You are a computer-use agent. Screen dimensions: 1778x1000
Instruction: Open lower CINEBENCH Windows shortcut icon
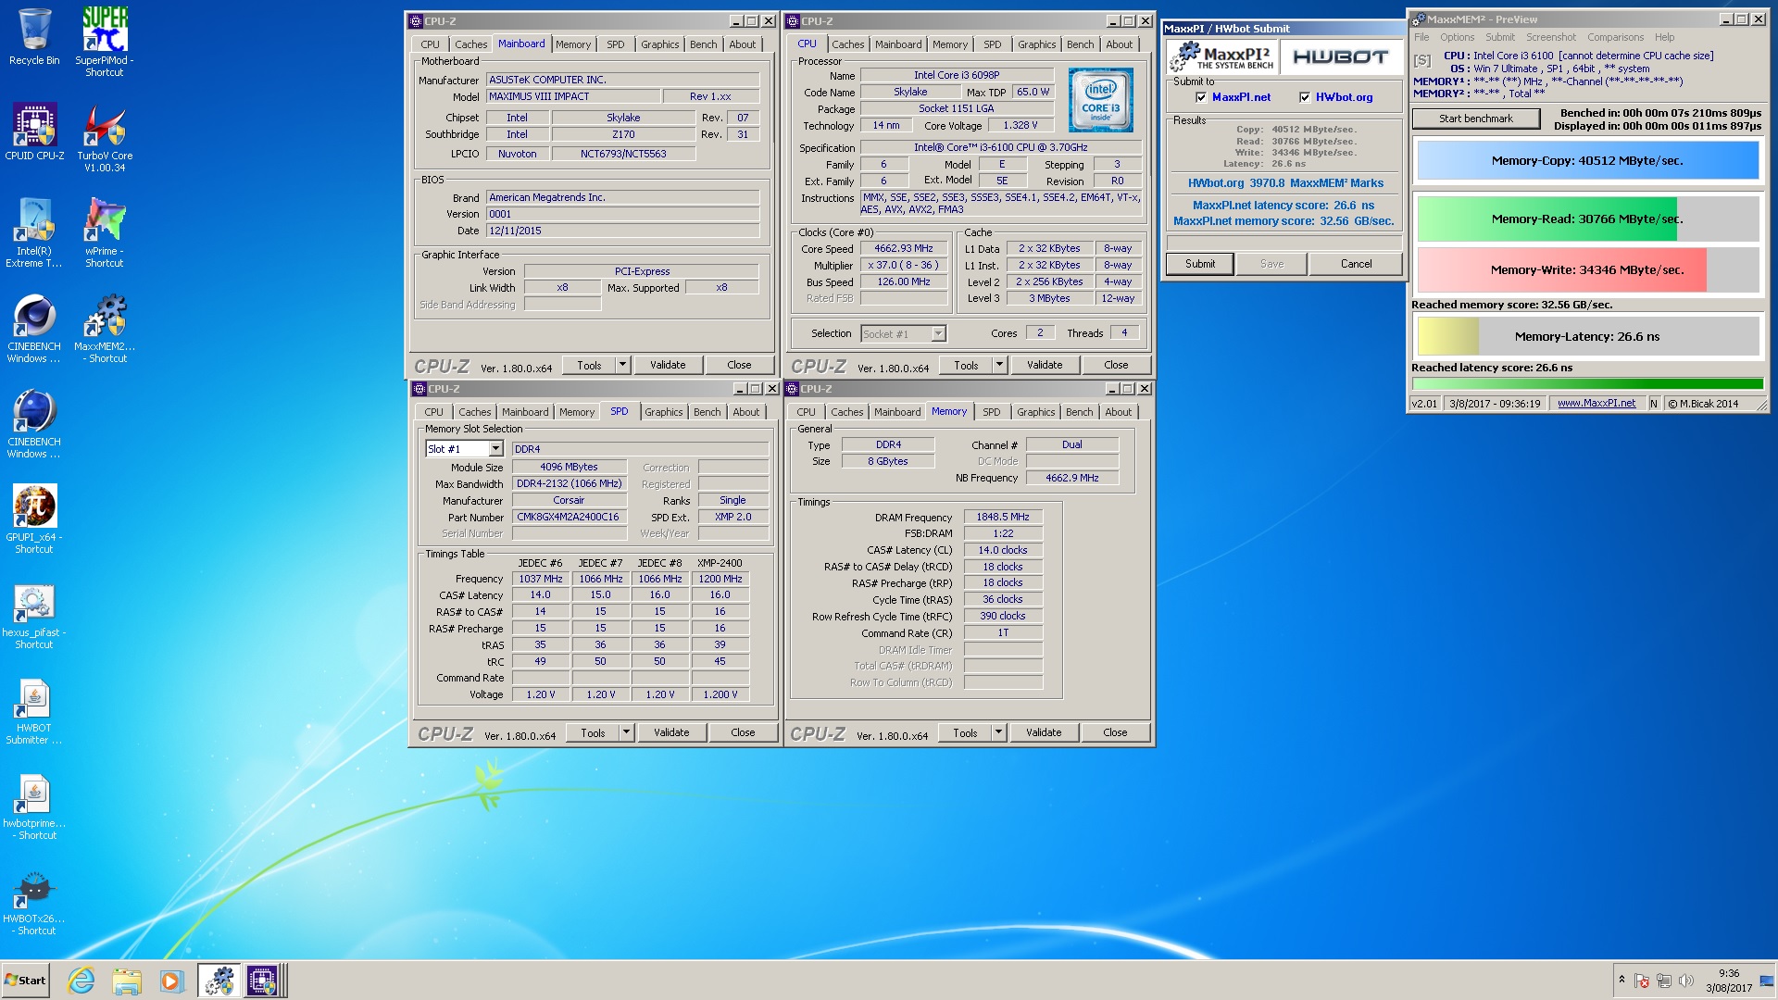(x=34, y=423)
